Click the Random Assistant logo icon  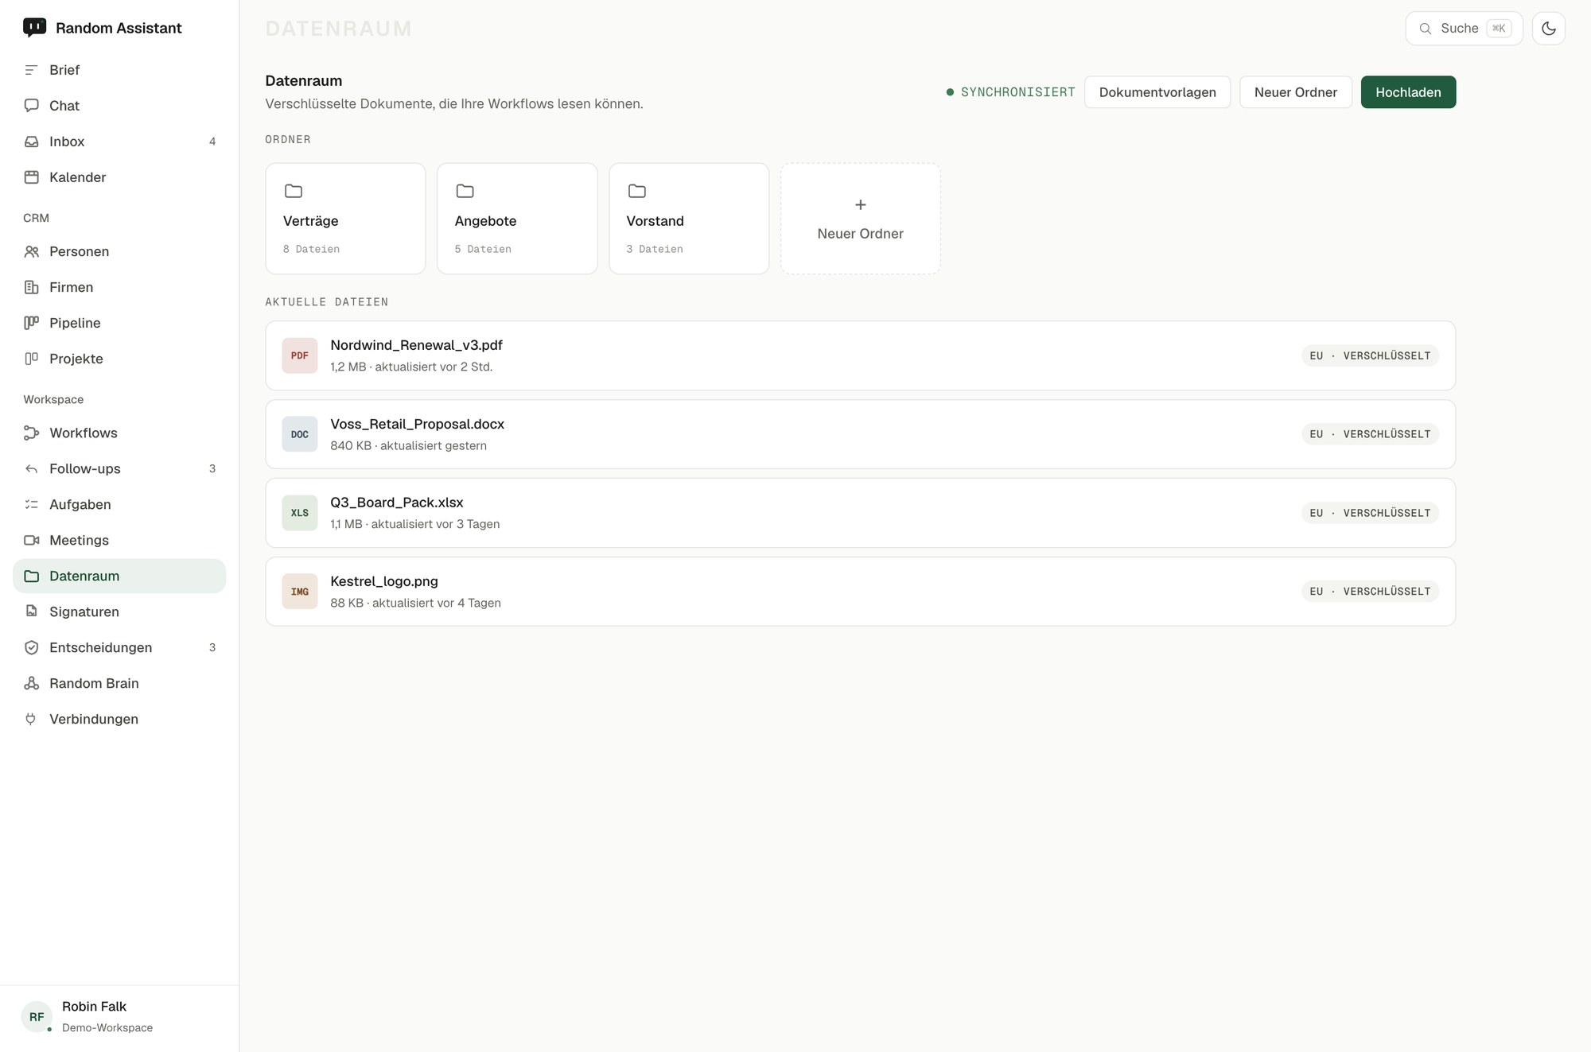point(34,28)
